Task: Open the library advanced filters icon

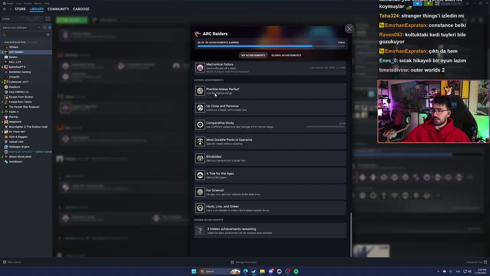Action: pyautogui.click(x=48, y=35)
